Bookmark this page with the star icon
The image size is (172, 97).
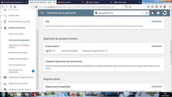click(130, 7)
